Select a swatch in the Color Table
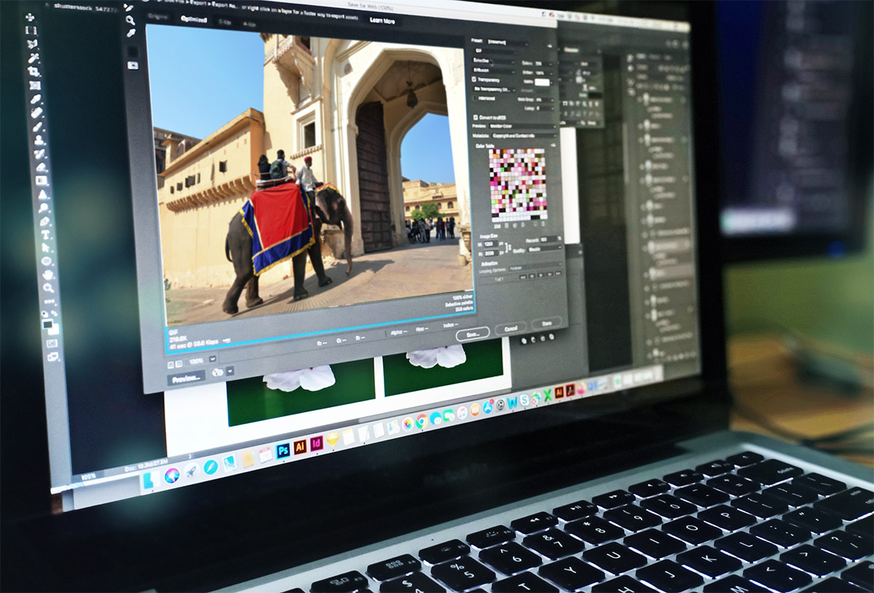The height and width of the screenshot is (593, 874). click(x=510, y=182)
